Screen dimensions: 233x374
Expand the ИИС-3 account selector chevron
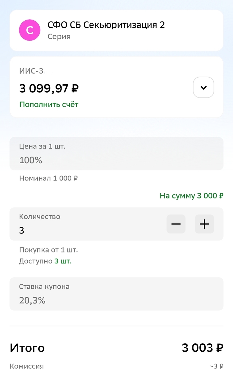[203, 88]
